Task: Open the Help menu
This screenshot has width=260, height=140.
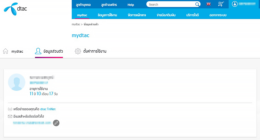Action: pos(131,5)
